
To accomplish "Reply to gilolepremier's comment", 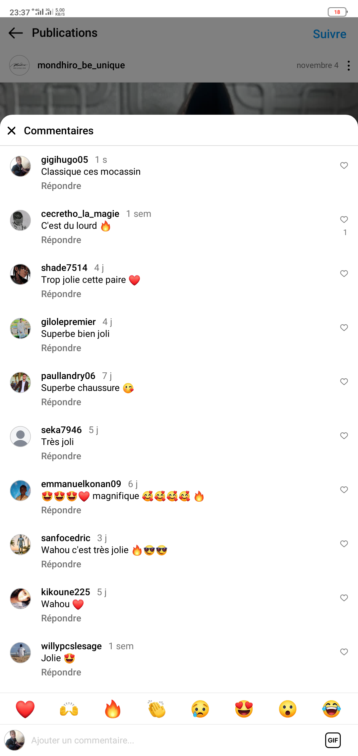I will click(x=61, y=348).
